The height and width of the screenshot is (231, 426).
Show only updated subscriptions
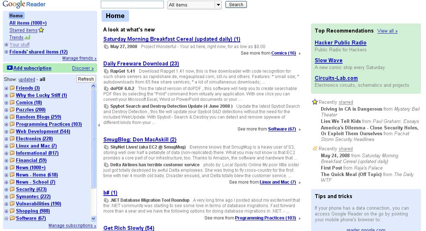click(x=26, y=79)
